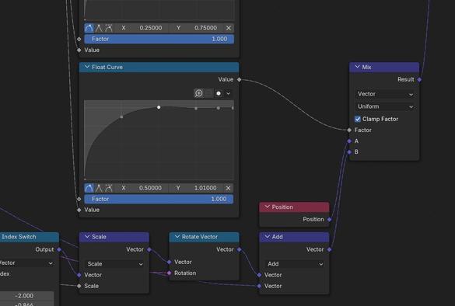455x306 pixels.
Task: Click the A input socket on Mix node
Action: (349, 141)
